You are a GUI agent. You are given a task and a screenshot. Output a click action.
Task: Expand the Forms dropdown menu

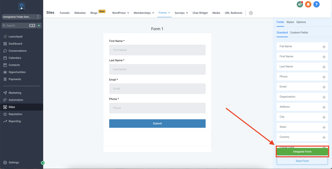pos(165,13)
